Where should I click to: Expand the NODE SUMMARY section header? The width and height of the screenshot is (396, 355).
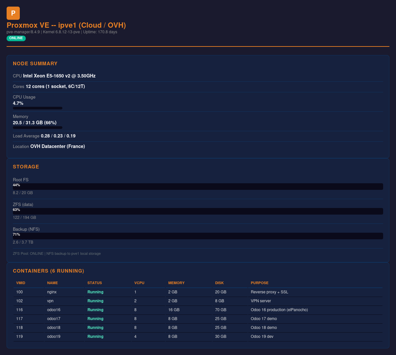tap(36, 64)
